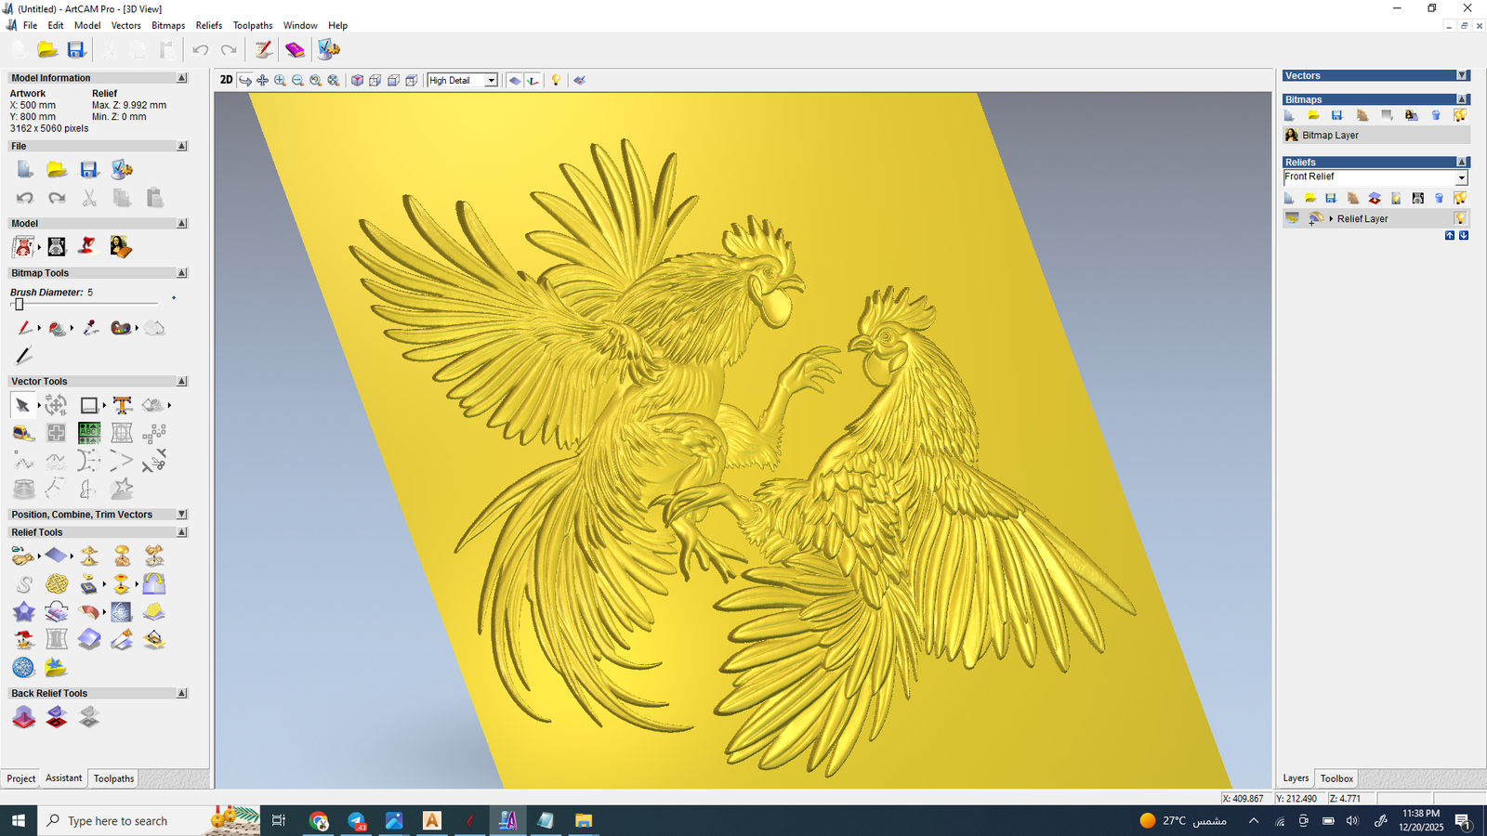Move the Brush Diameter slider handle
1487x836 pixels.
[x=19, y=305]
